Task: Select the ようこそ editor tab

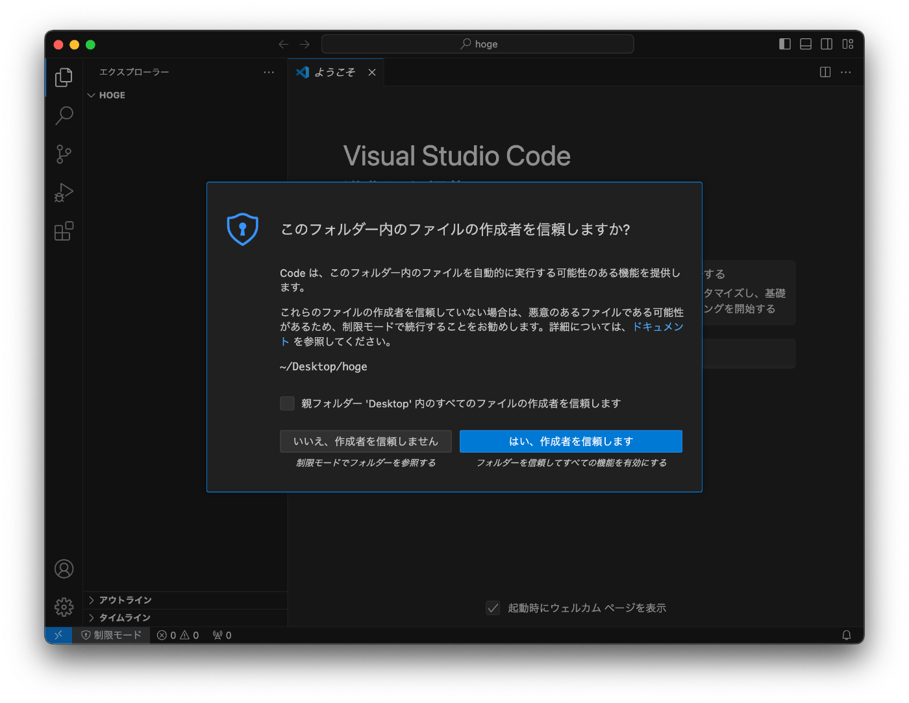Action: click(336, 72)
